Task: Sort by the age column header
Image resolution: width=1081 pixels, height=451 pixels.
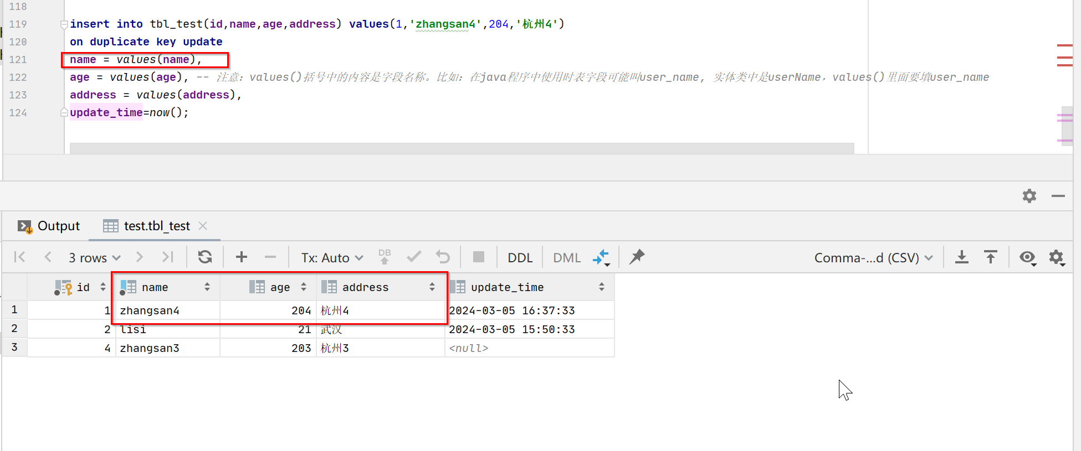Action: click(268, 287)
